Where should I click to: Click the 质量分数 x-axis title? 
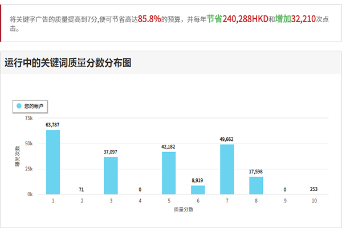tap(183, 209)
